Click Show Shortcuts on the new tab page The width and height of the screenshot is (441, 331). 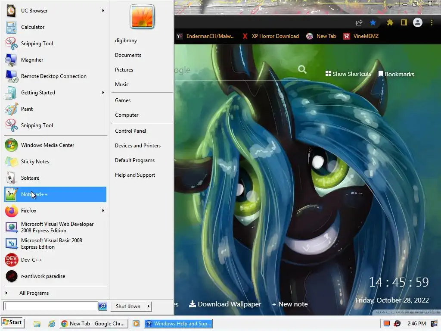(x=348, y=74)
